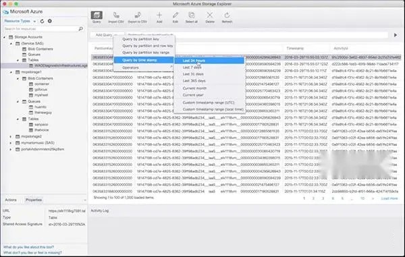405x257 pixels.
Task: Click the Delete X icon
Action: pyautogui.click(x=210, y=16)
